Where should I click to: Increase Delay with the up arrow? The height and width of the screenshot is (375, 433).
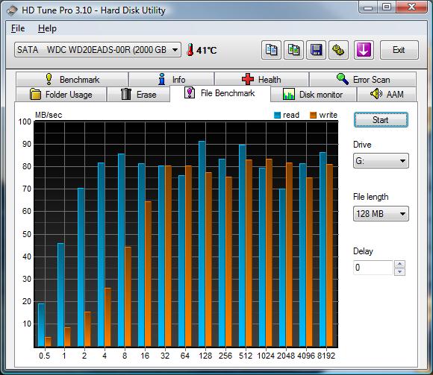tap(399, 264)
